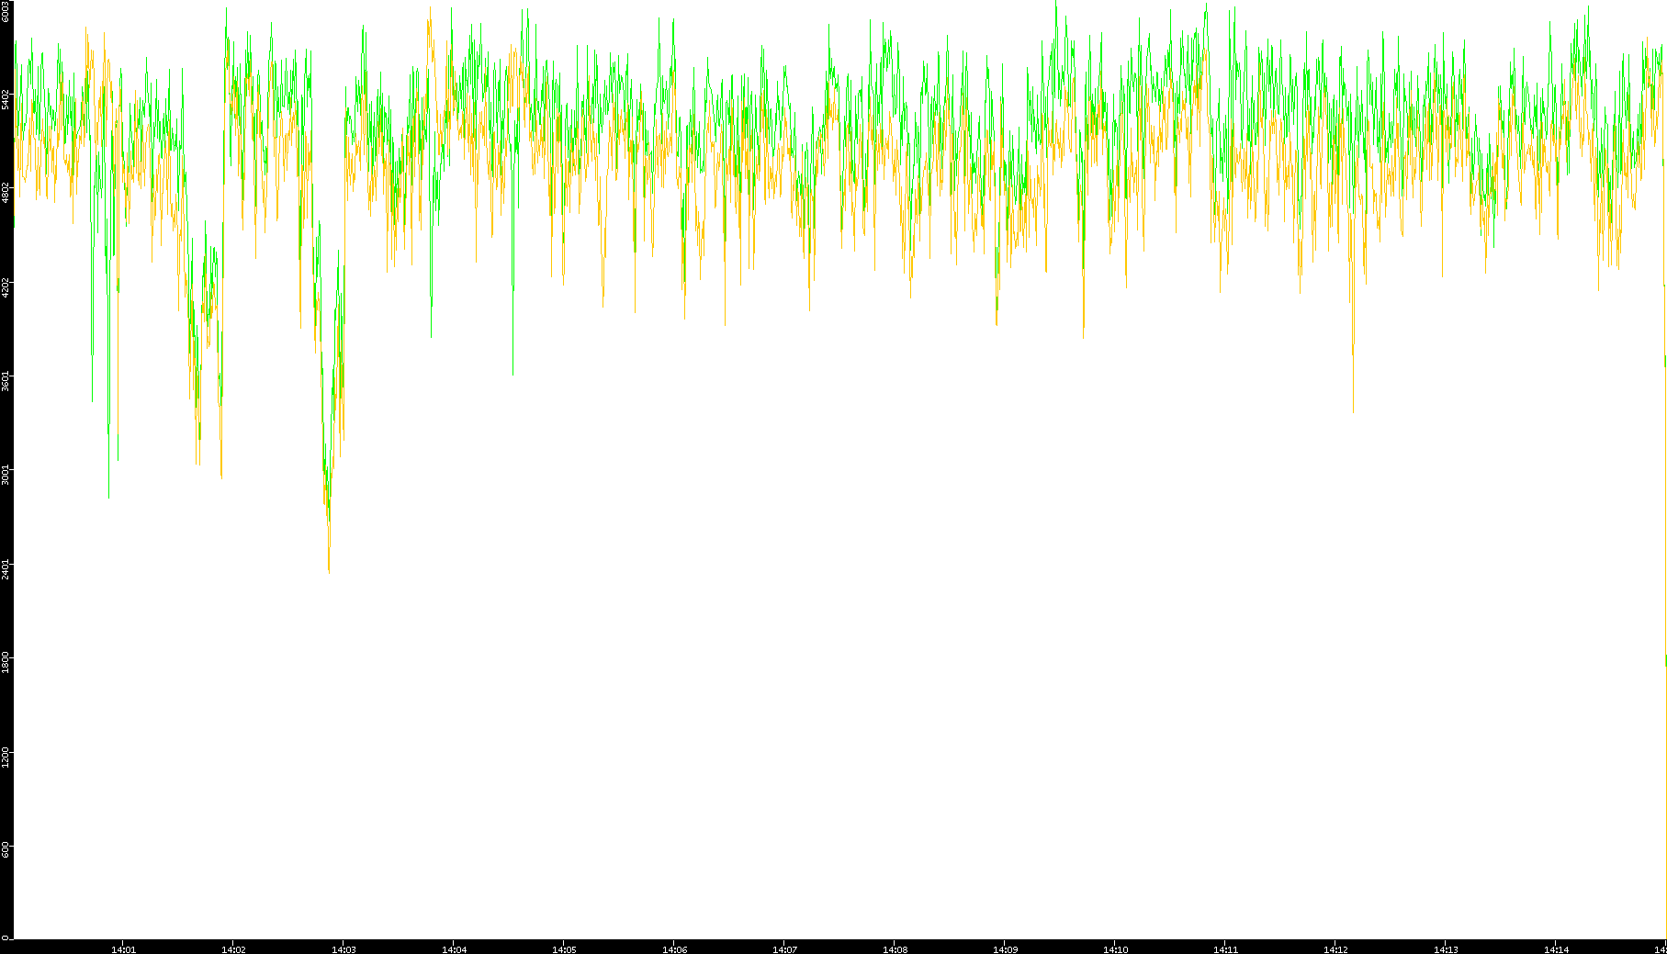Pick the 14:13 time axis label
This screenshot has height=954, width=1667.
pos(1446,949)
